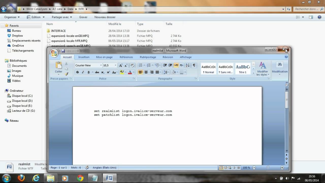Apply italic I formatting

(x=83, y=72)
